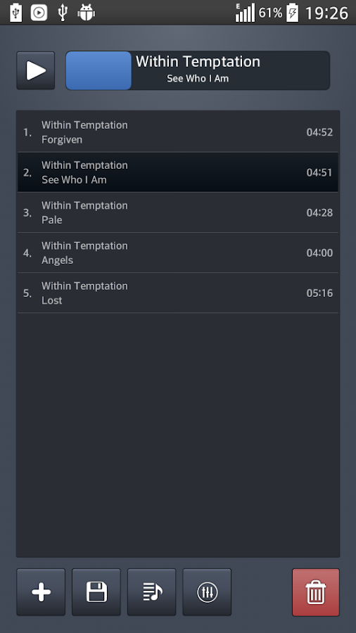356x633 pixels.
Task: Select highlighted track See Who I Am
Action: 178,172
